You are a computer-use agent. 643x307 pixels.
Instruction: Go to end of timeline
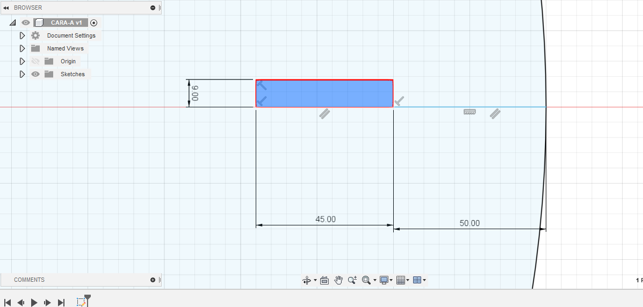(61, 303)
